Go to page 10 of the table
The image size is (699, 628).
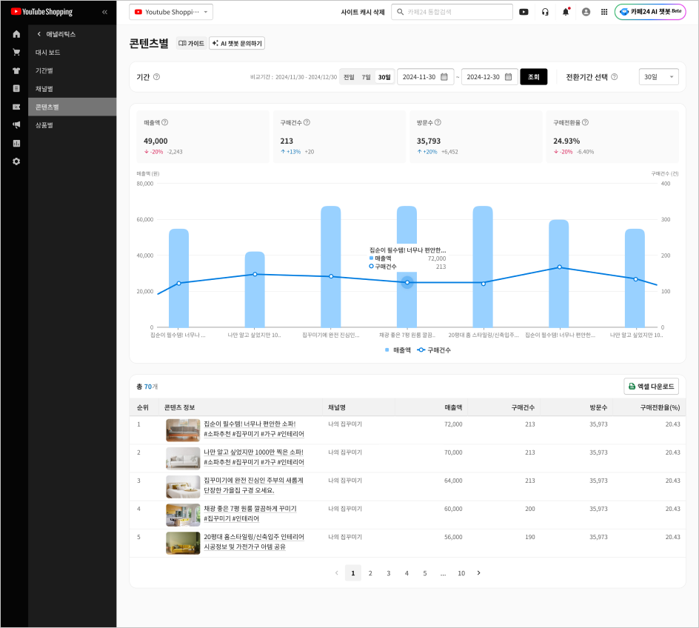click(x=461, y=573)
